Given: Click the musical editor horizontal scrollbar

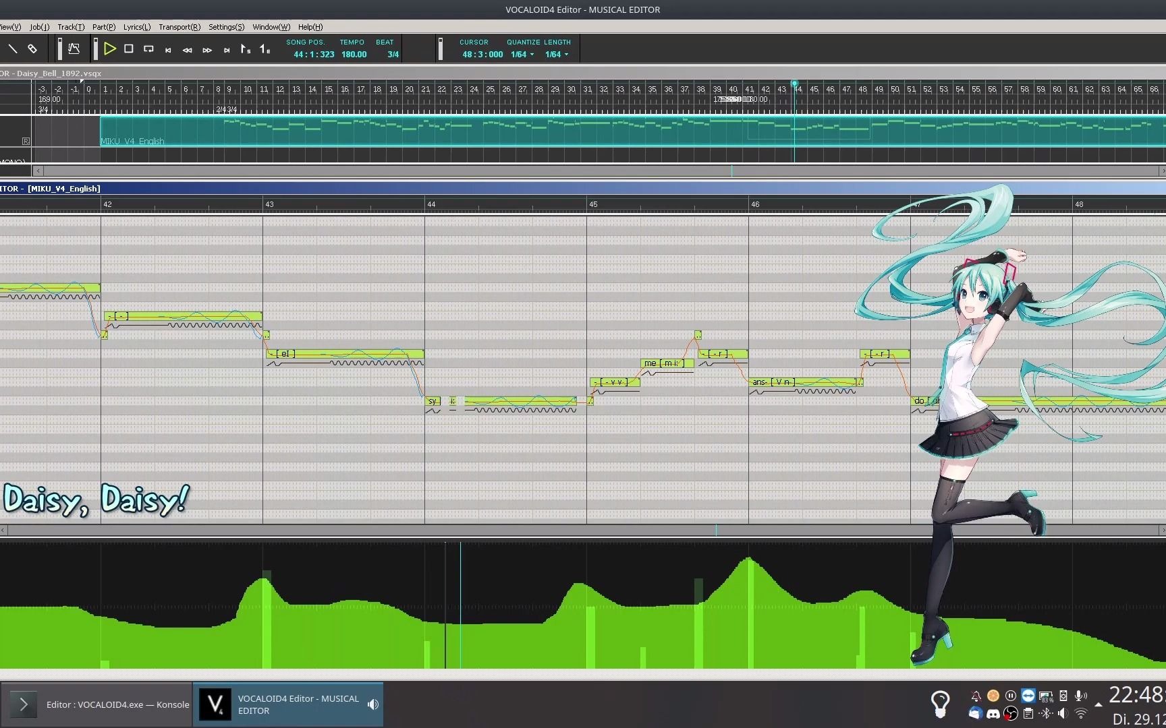Looking at the screenshot, I should pos(583,530).
